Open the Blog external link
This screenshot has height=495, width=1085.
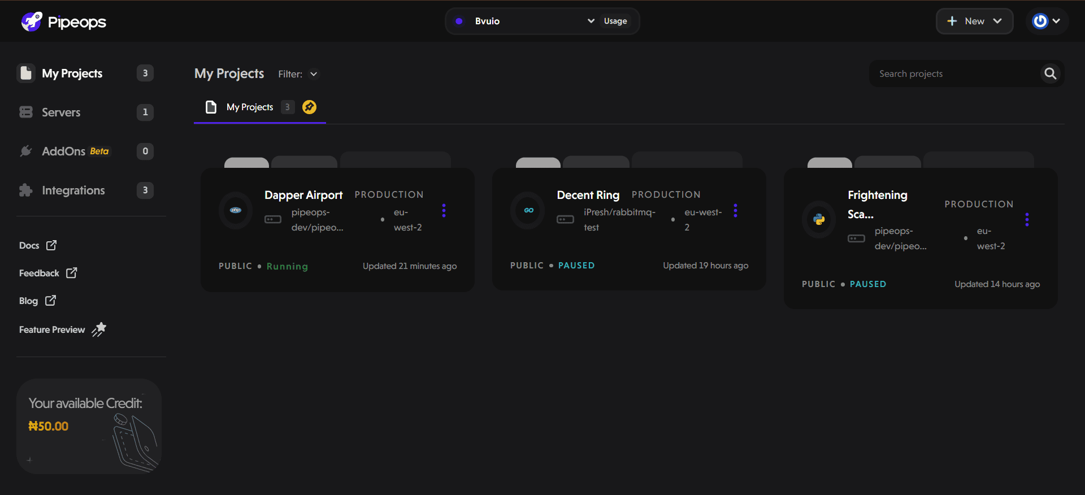(37, 301)
